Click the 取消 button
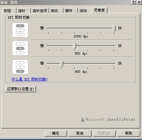 [80, 133]
